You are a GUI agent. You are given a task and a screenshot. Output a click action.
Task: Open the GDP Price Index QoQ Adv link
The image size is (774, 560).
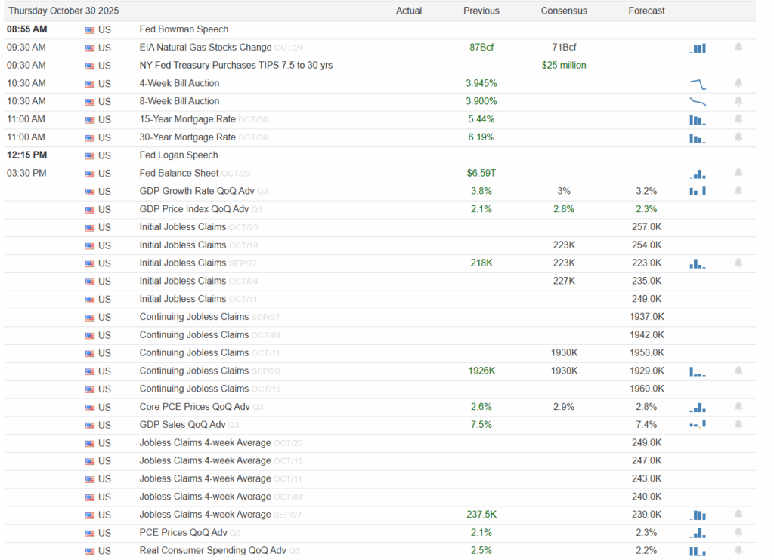pyautogui.click(x=194, y=209)
